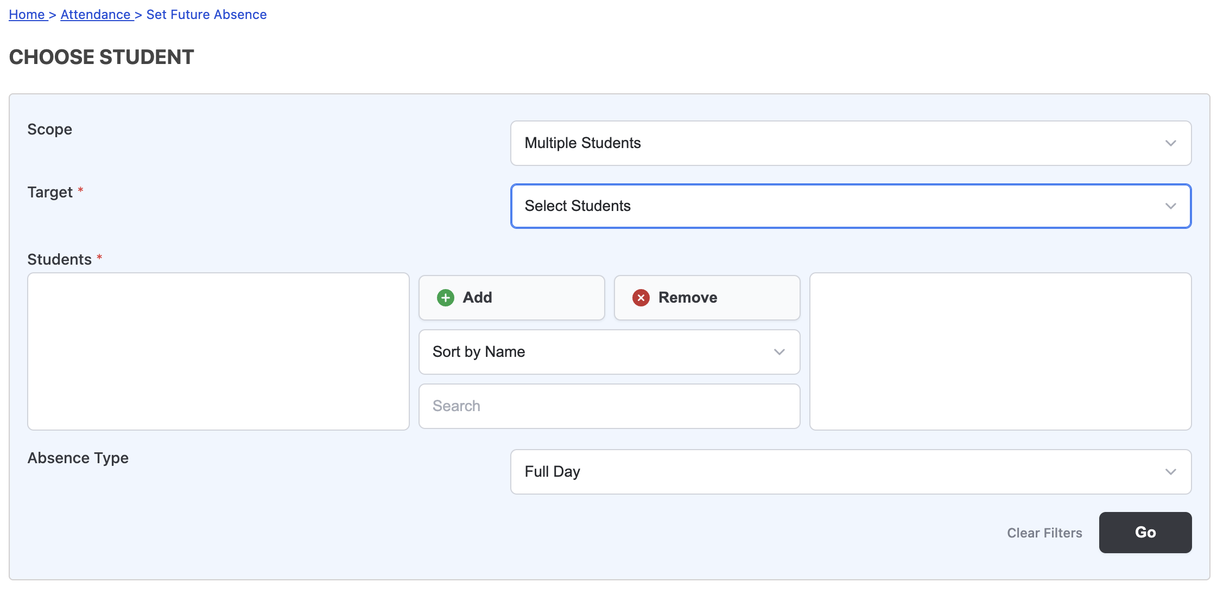Click the red X Remove icon
The width and height of the screenshot is (1217, 589).
641,298
